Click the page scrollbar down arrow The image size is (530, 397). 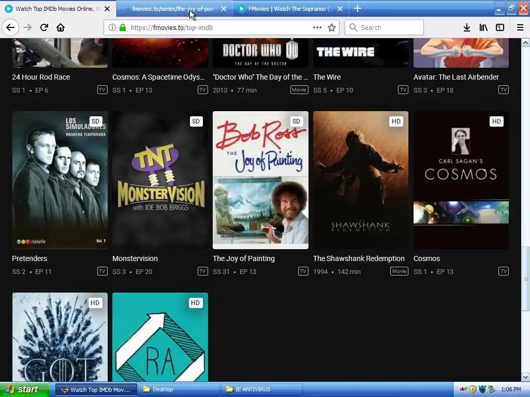click(x=525, y=377)
